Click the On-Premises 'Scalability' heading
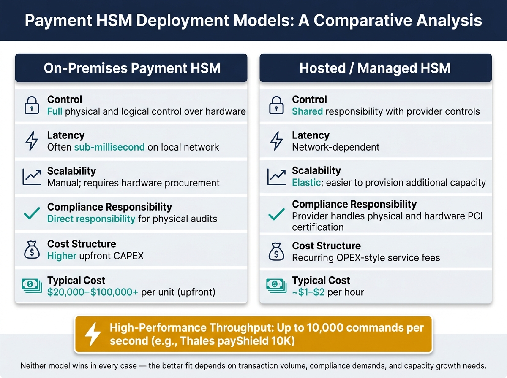 coord(71,171)
